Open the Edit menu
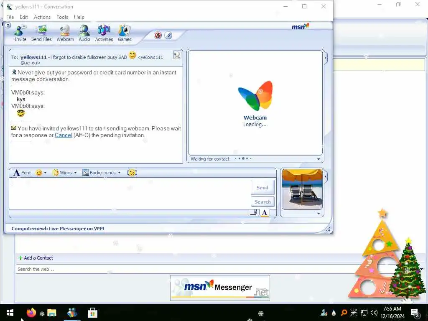This screenshot has width=428, height=321. click(24, 17)
